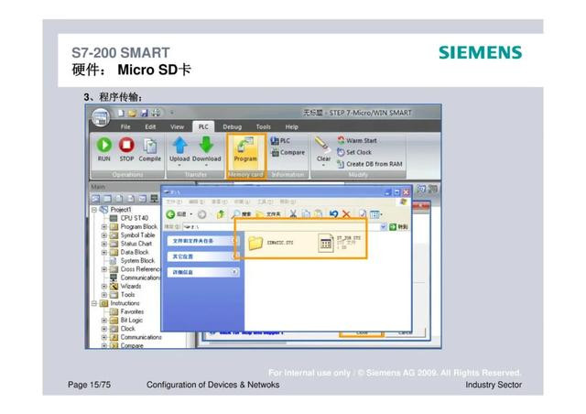Image resolution: width=586 pixels, height=414 pixels.
Task: Expand the Wizards tree node
Action: click(104, 287)
